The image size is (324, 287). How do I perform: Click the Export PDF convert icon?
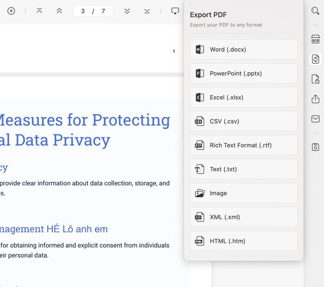[x=315, y=59]
